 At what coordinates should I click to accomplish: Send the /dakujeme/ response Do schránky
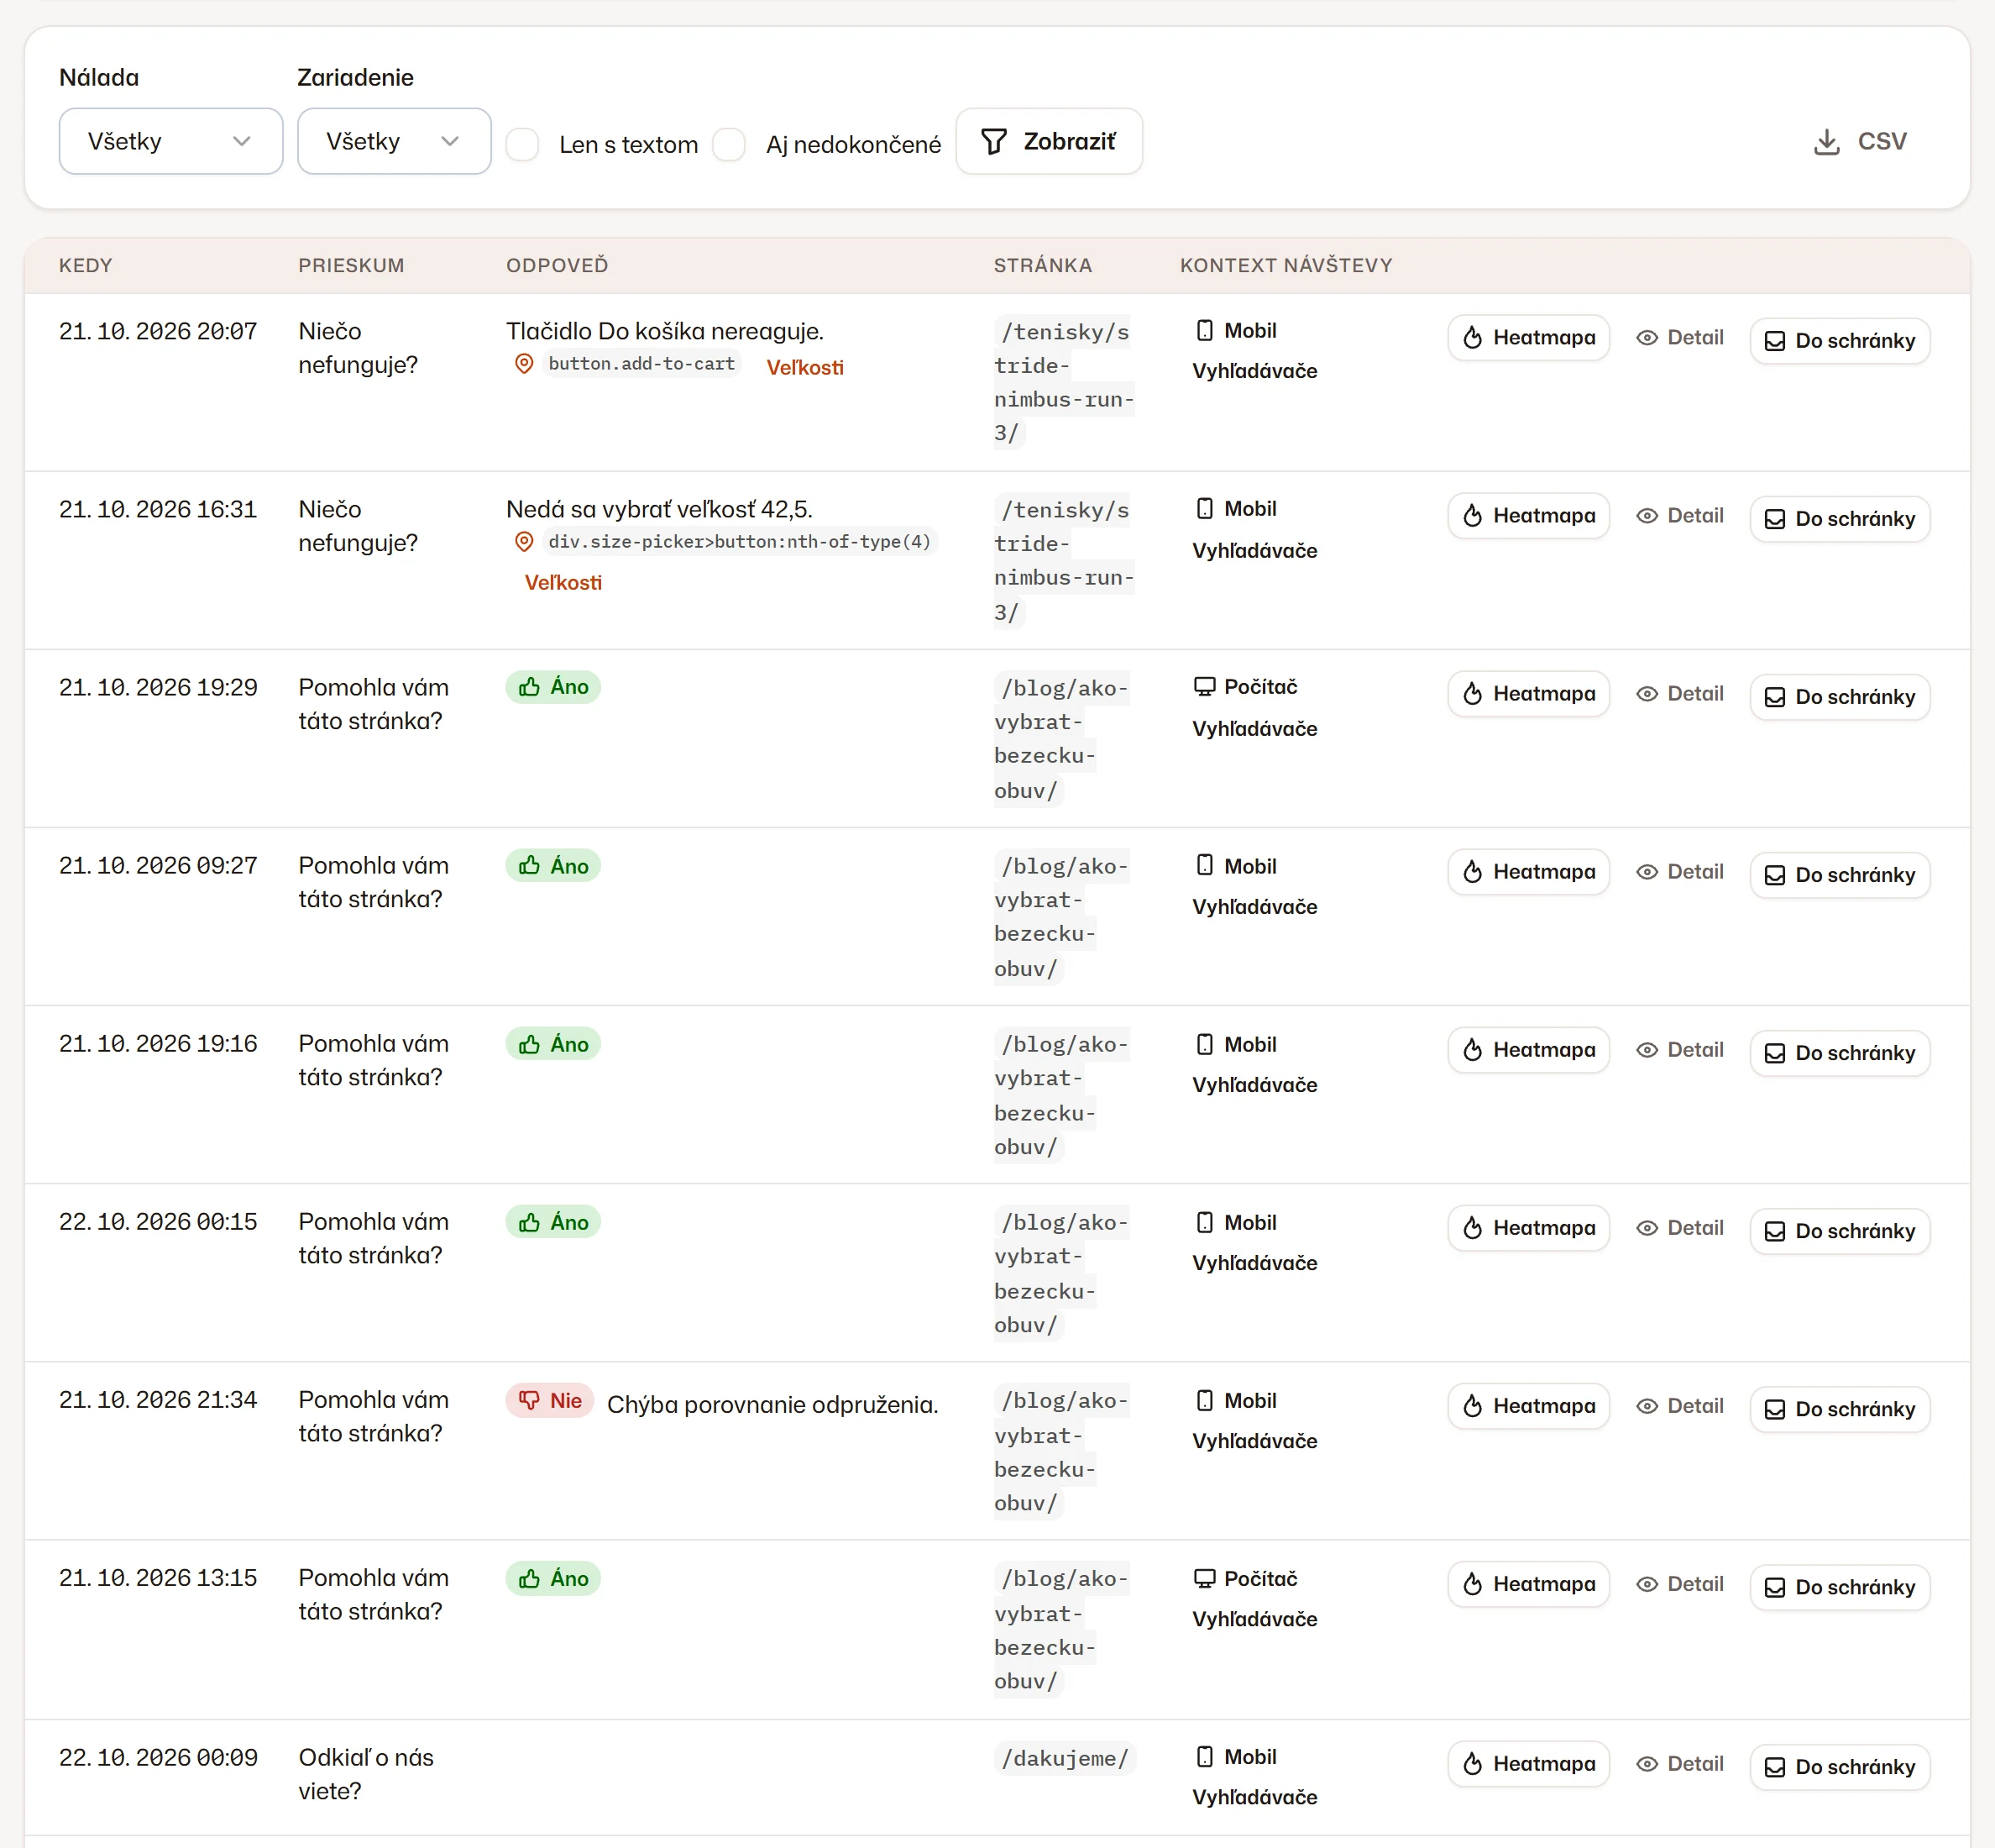coord(1839,1767)
